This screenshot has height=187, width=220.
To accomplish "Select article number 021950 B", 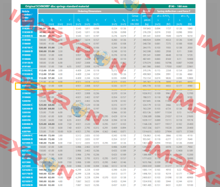I will click(27, 185).
